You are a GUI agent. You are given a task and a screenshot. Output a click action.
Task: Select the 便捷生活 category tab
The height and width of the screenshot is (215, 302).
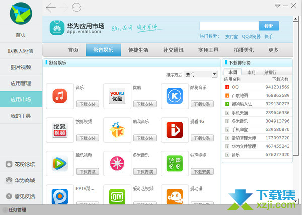tap(138, 50)
